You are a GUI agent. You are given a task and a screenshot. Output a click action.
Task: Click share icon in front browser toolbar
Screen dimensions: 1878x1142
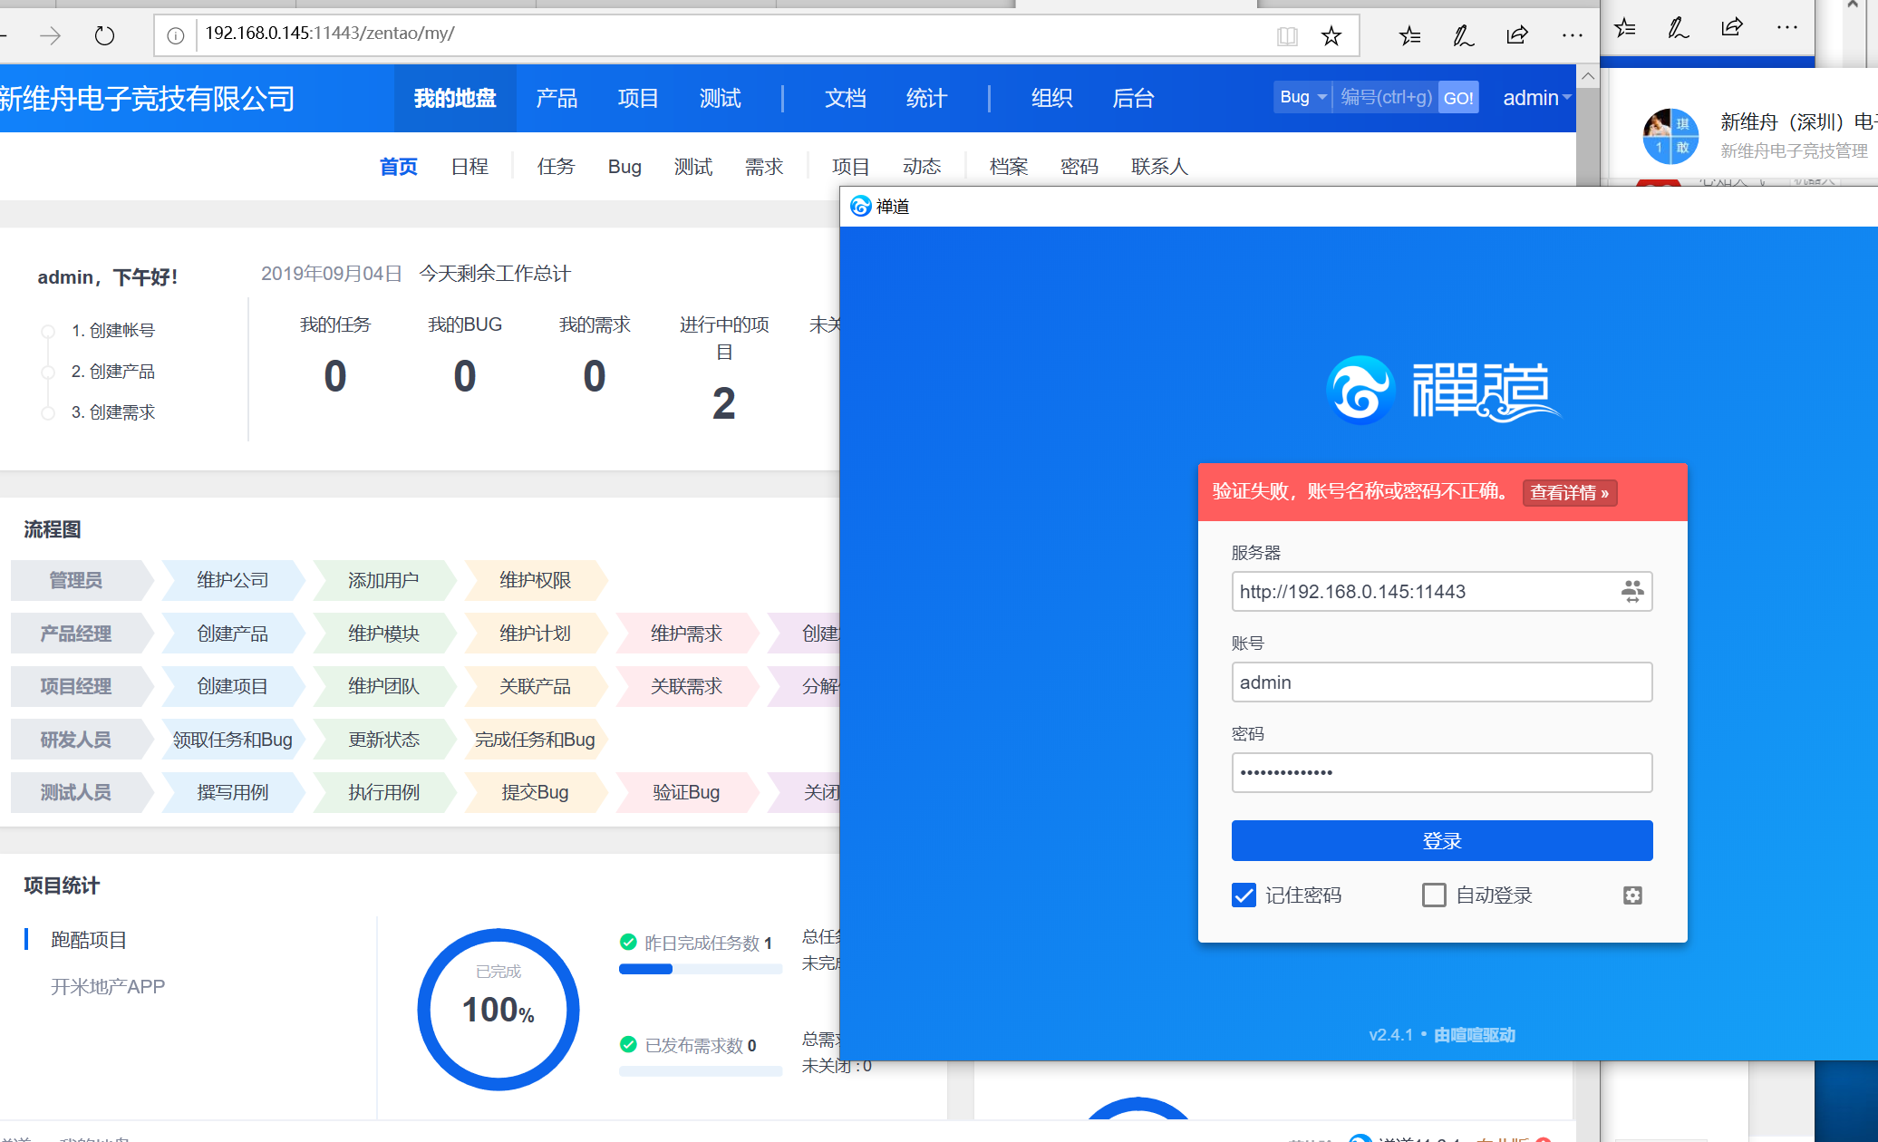tap(1517, 36)
